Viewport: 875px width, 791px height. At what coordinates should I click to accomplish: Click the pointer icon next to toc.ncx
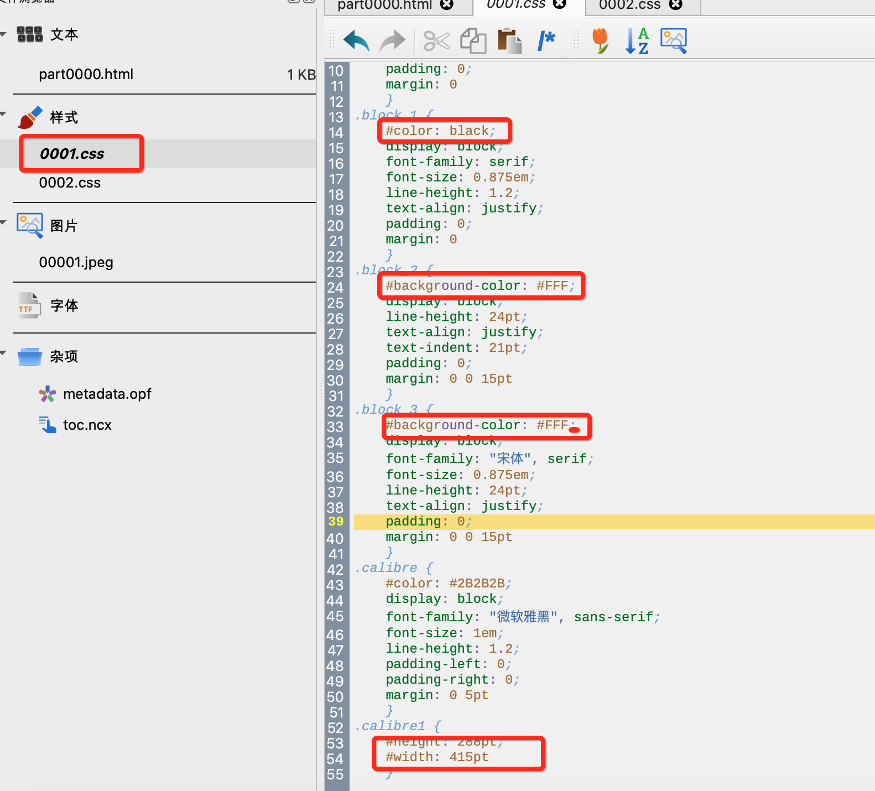click(x=48, y=425)
